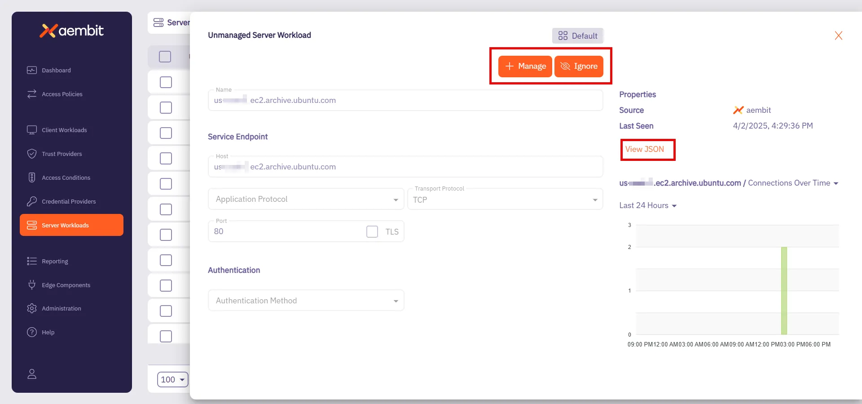This screenshot has width=862, height=404.
Task: Click the Last Seen value 4/2/2025, 4:29:36 PM
Action: pos(773,126)
